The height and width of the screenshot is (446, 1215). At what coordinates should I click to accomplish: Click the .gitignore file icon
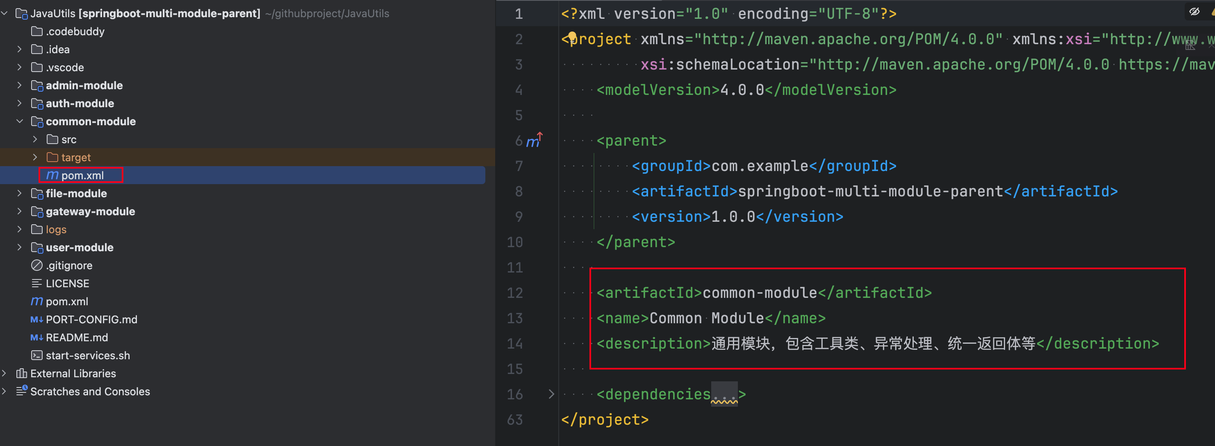[x=37, y=265]
